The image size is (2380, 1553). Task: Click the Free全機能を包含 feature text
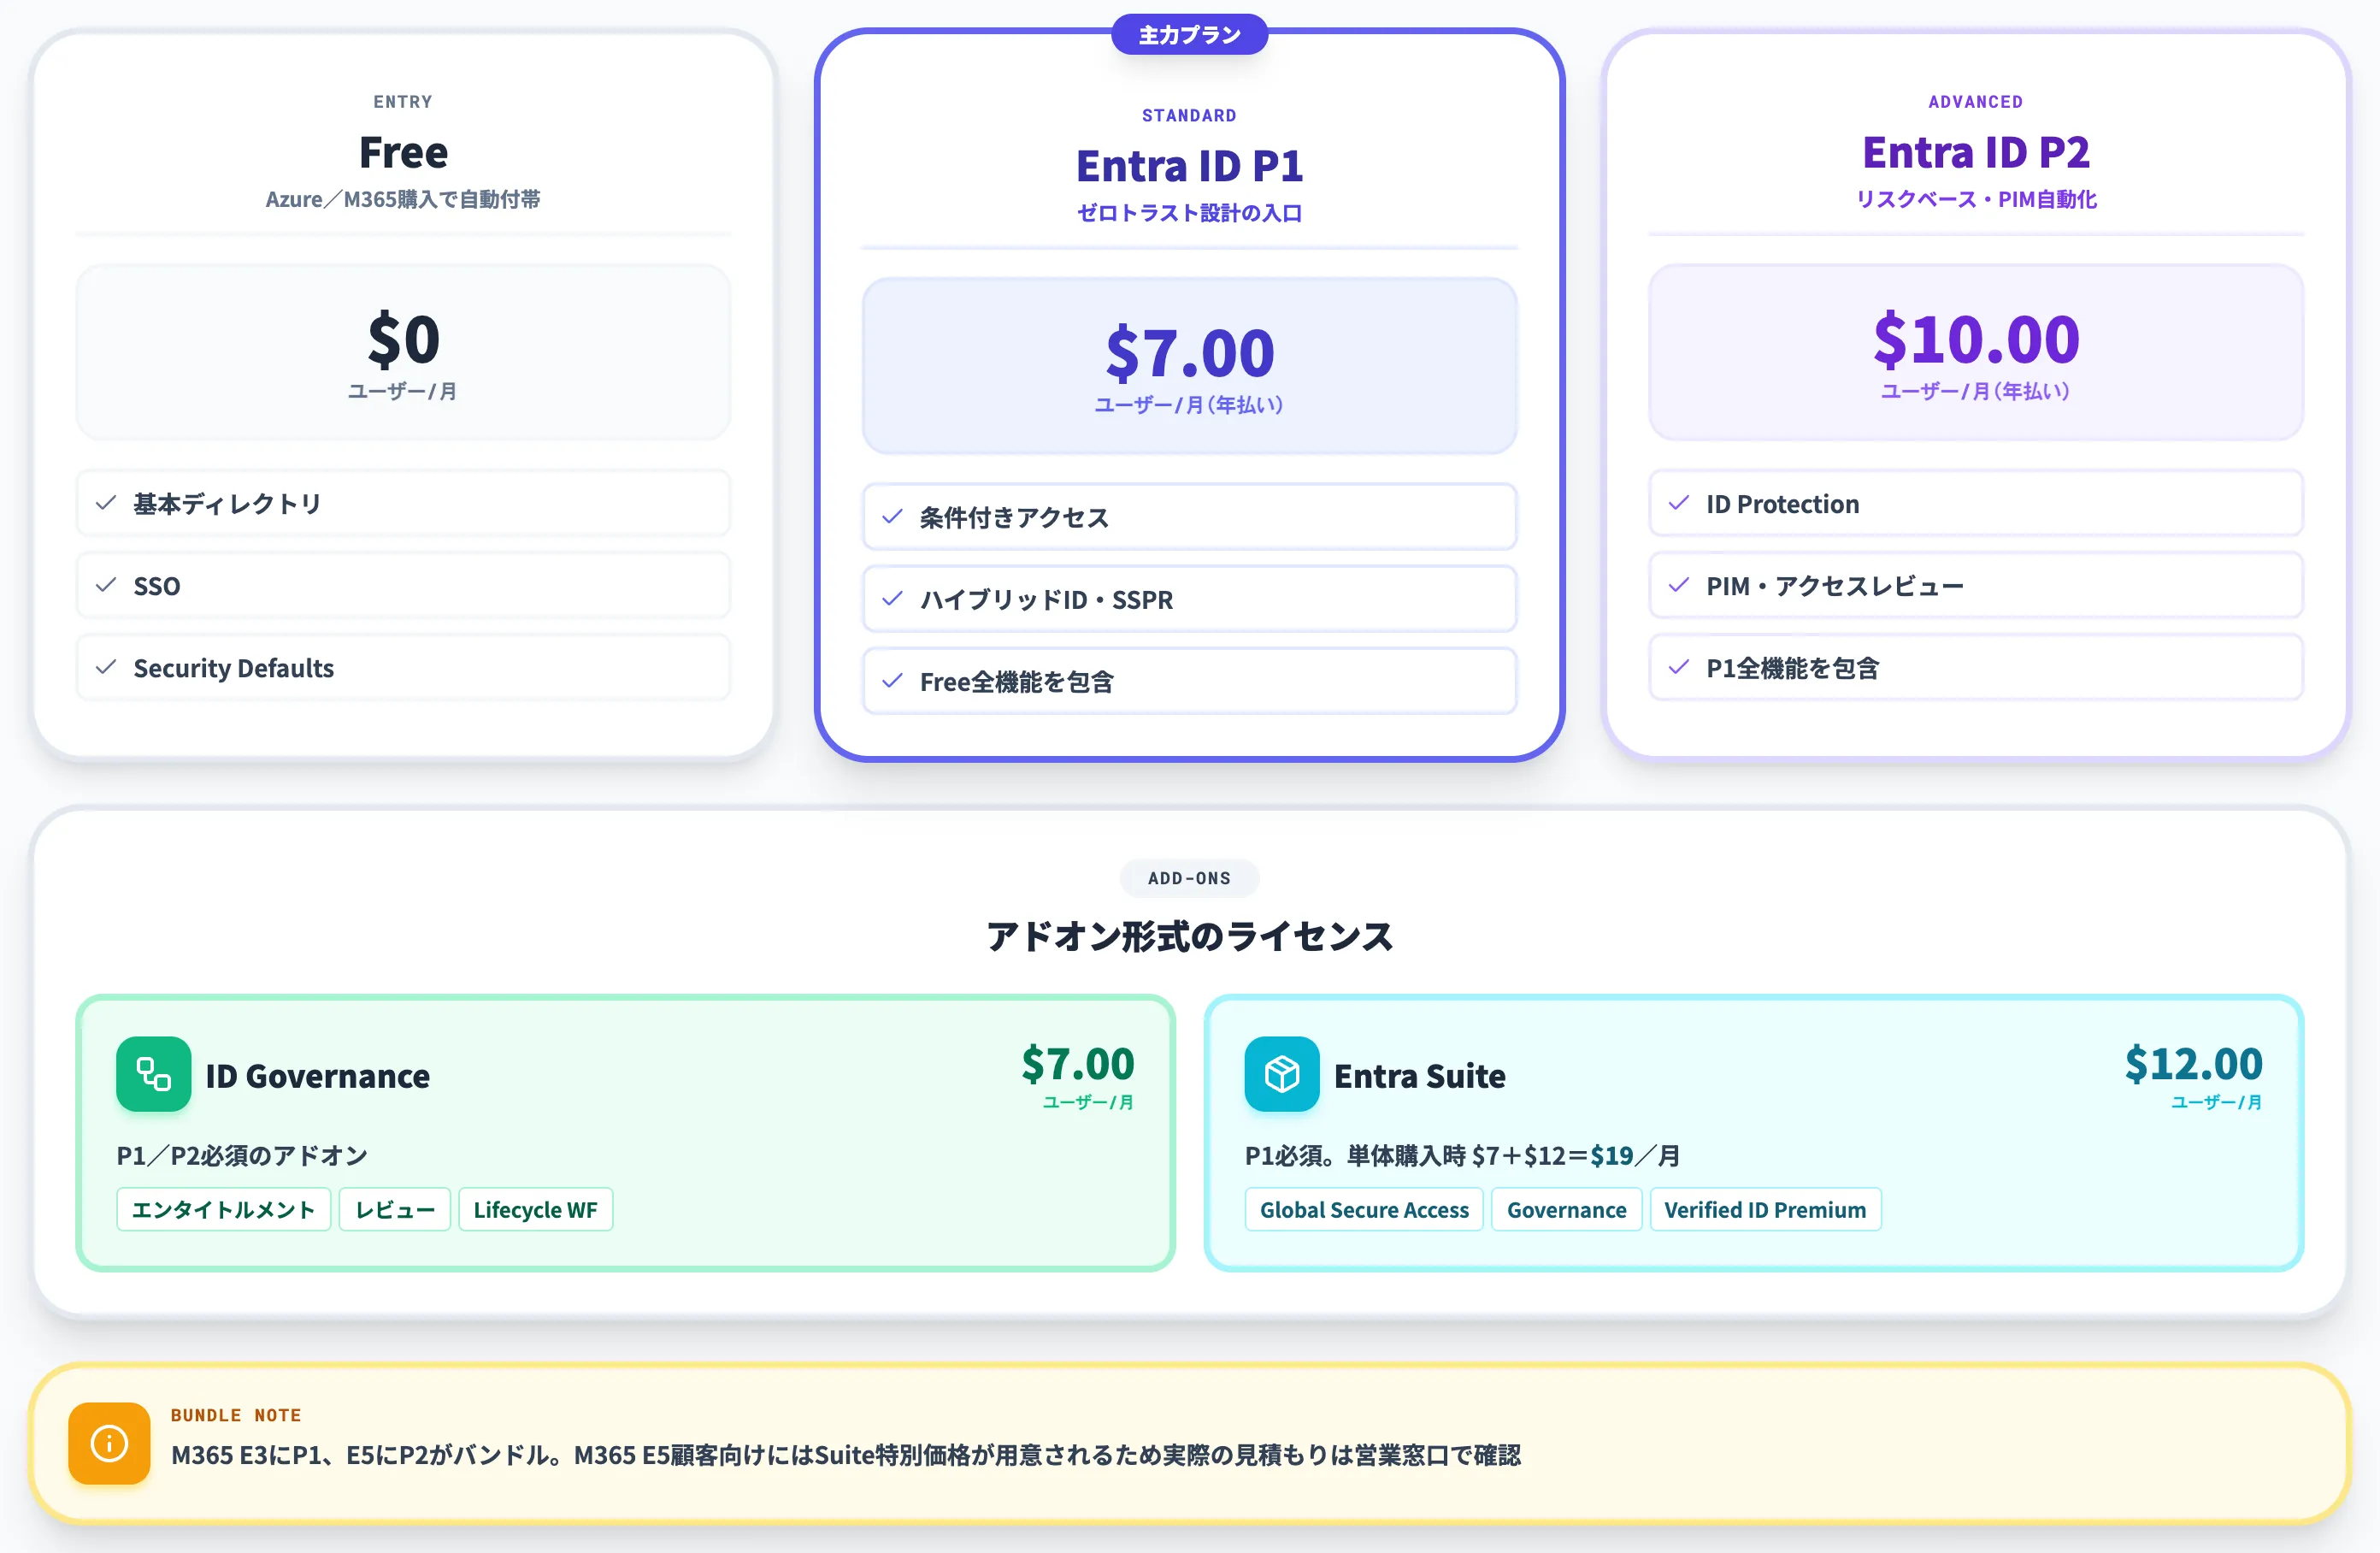click(1017, 682)
